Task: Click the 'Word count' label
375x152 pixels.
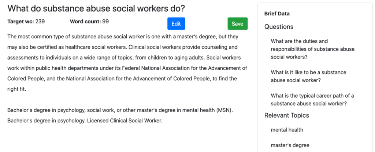Action: coord(85,22)
